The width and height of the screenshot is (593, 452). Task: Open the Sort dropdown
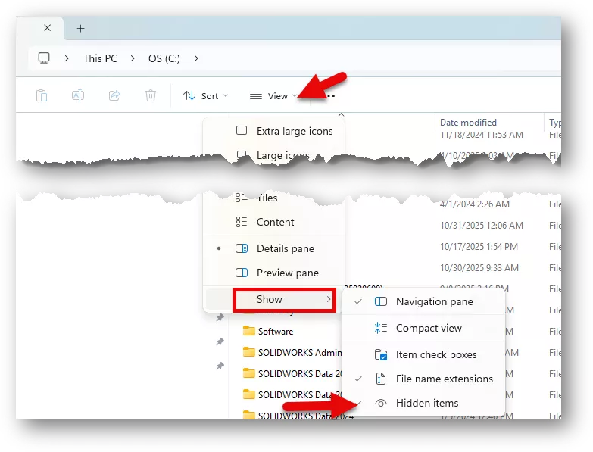click(206, 96)
